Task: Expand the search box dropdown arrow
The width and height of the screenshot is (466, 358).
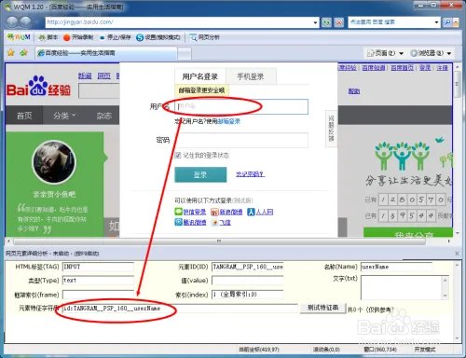Action: [x=437, y=22]
